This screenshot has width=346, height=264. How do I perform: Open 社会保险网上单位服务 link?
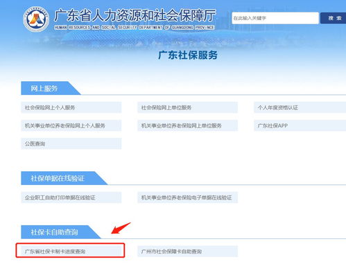click(x=187, y=107)
